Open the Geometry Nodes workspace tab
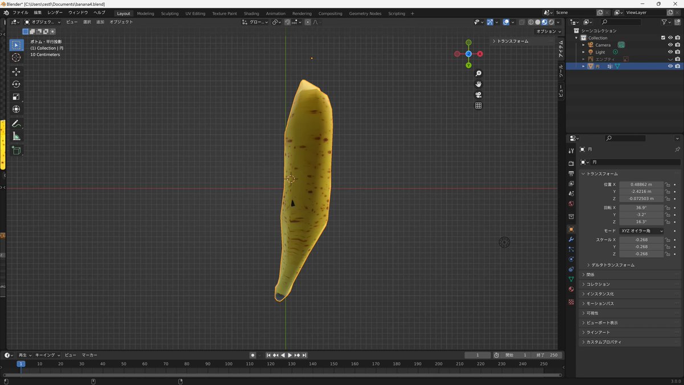The height and width of the screenshot is (385, 684). pos(365,13)
